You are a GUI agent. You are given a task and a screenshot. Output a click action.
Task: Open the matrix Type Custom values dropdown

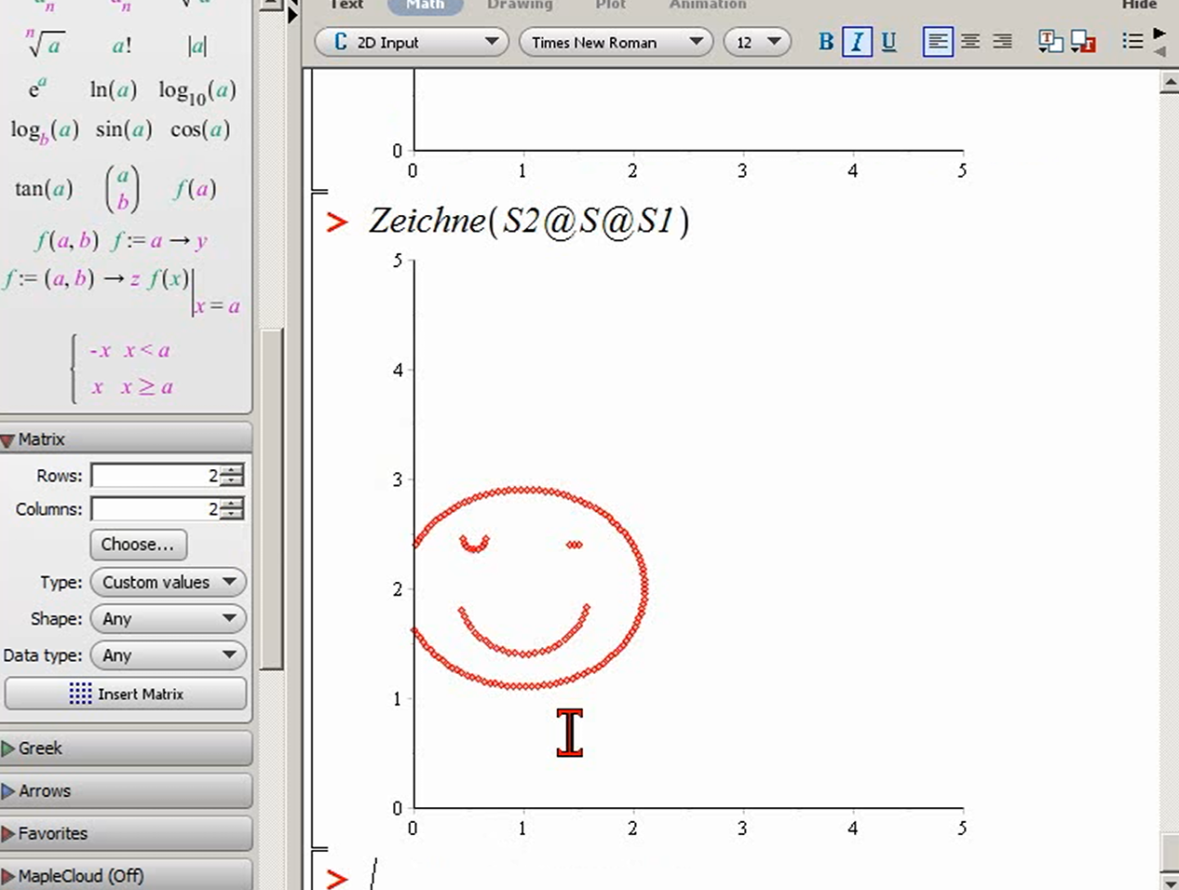[169, 582]
